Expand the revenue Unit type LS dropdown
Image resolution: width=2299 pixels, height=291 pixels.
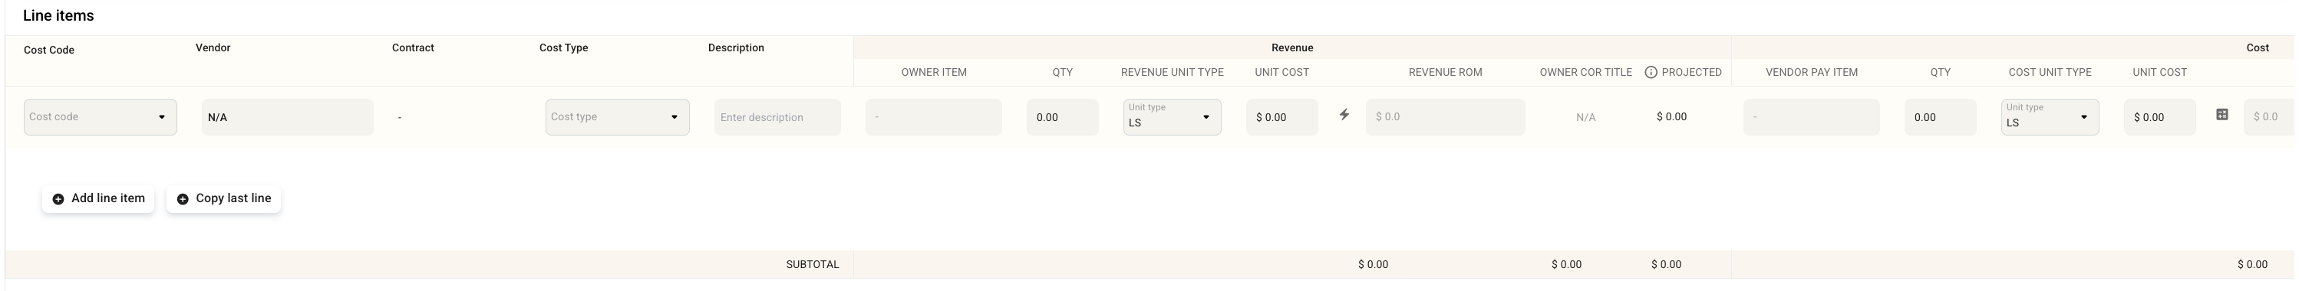(1172, 117)
